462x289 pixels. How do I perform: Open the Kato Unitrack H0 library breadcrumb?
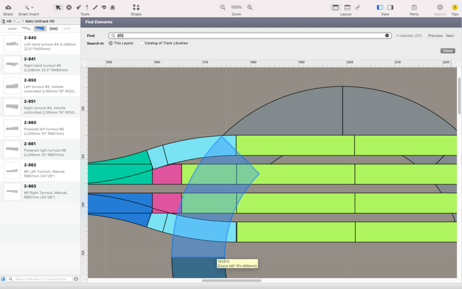40,21
